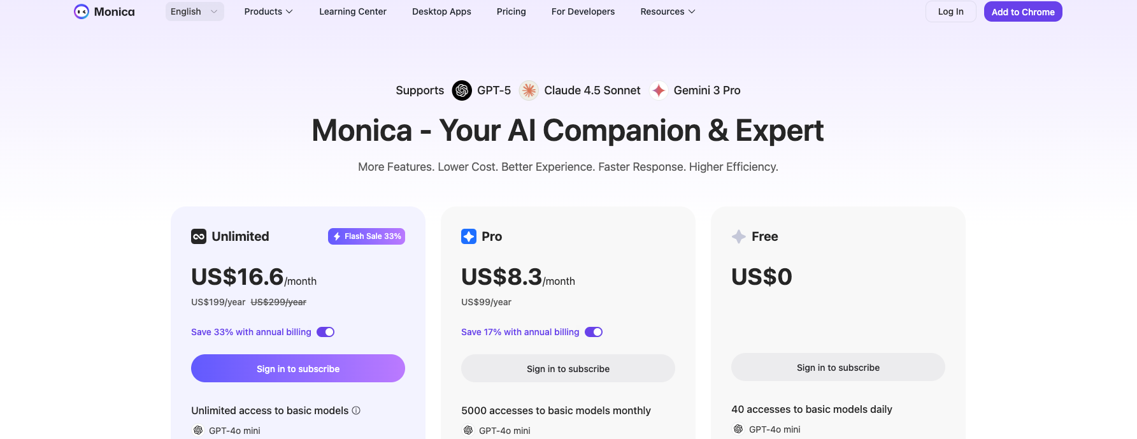The height and width of the screenshot is (439, 1137).
Task: Click the GPT-5 OpenAI icon
Action: [x=462, y=90]
